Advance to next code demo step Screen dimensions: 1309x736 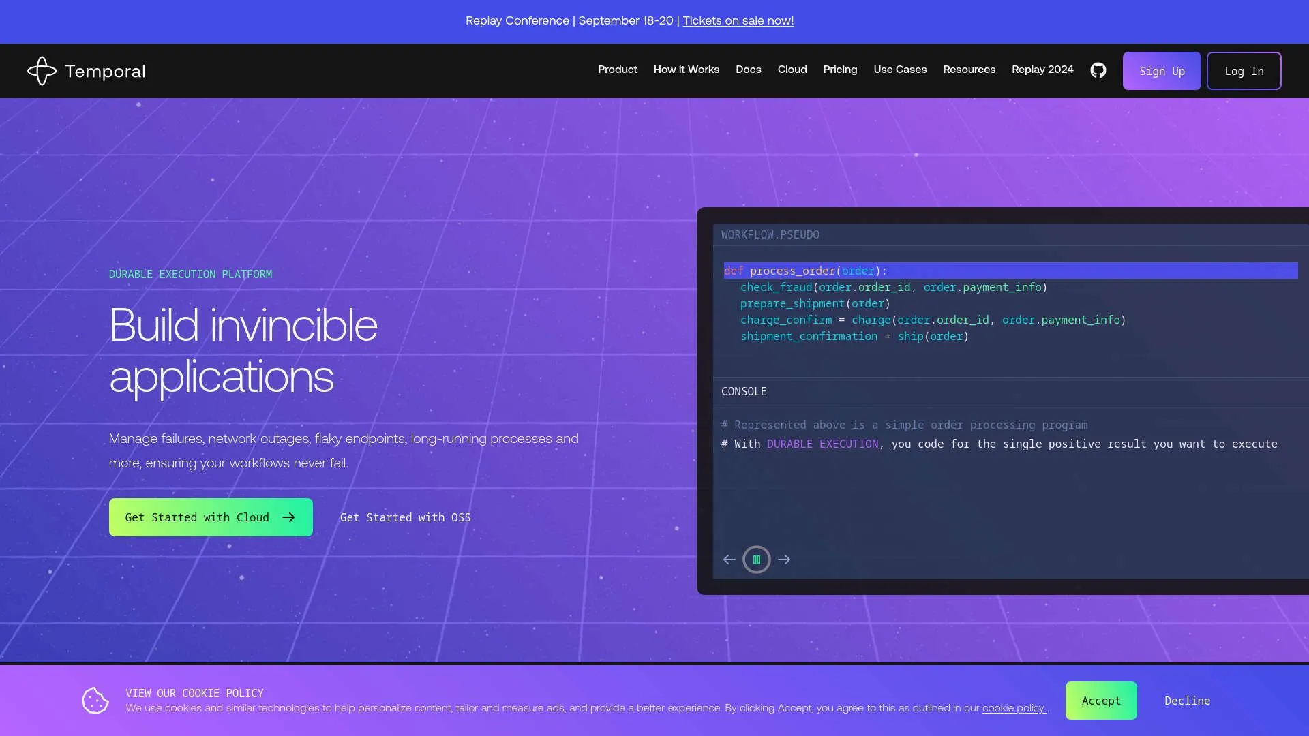click(784, 559)
